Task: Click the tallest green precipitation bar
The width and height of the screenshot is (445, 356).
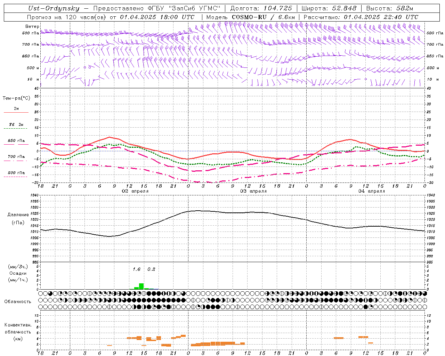Action: coord(141,286)
